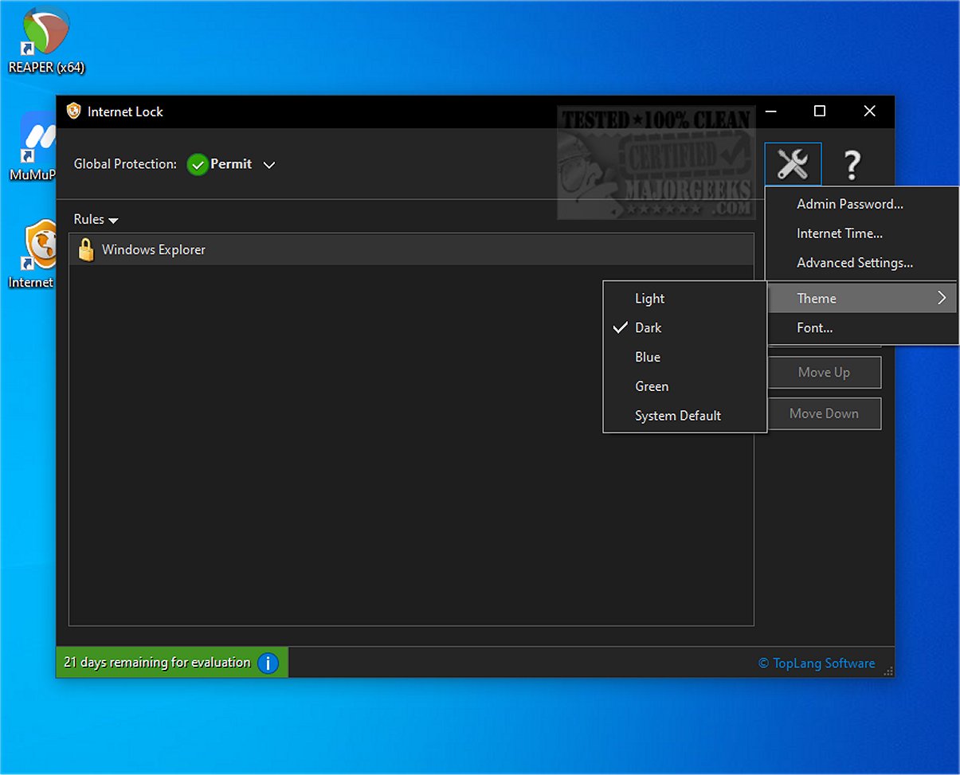Select the Theme menu item
The image size is (960, 775).
click(862, 299)
